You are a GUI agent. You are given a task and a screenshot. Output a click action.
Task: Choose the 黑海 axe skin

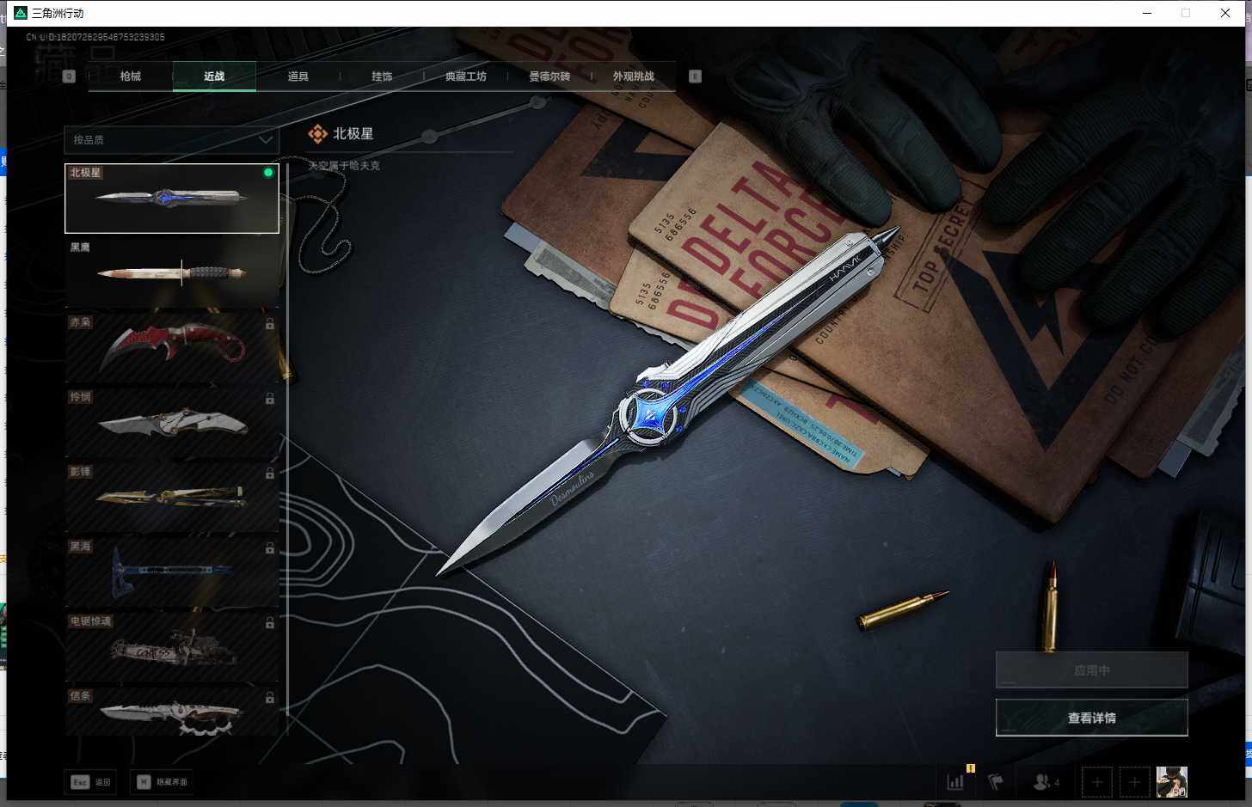[172, 572]
